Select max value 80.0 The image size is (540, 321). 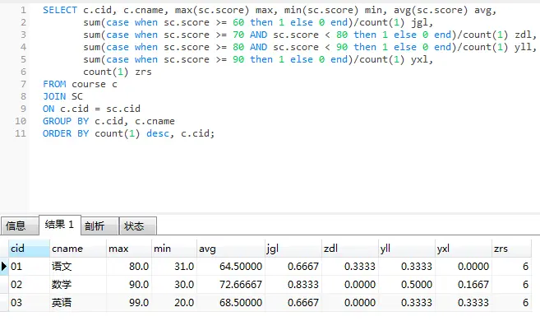pyautogui.click(x=129, y=266)
